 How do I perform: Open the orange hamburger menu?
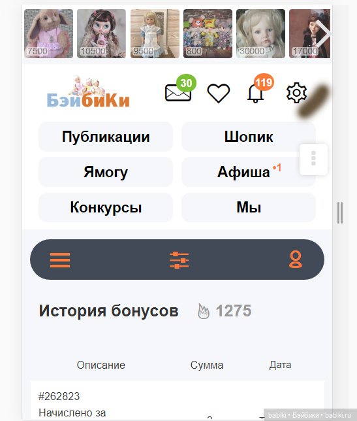60,260
